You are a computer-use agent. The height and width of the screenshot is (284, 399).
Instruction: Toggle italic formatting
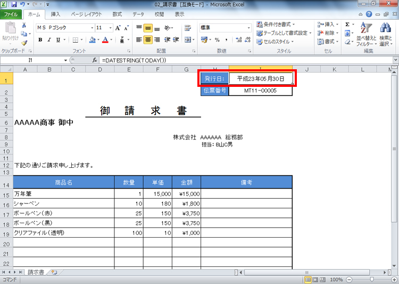(49, 40)
